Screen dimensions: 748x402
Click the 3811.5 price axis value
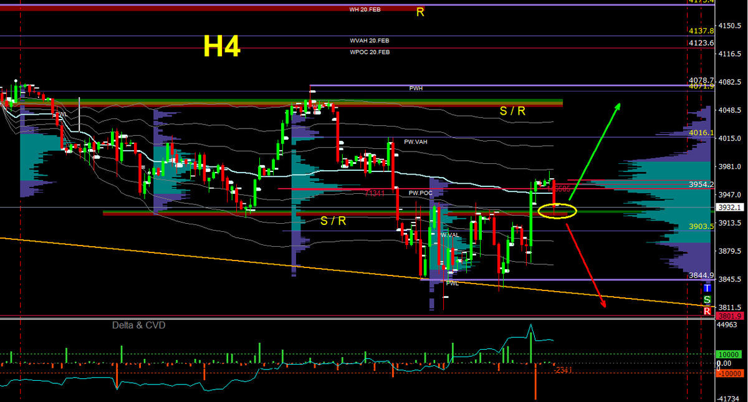[731, 307]
